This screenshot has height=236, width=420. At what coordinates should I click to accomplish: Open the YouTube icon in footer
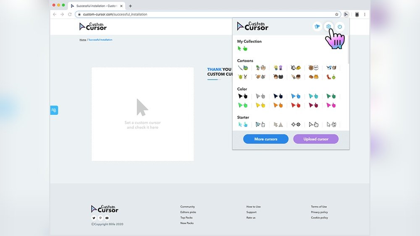pyautogui.click(x=107, y=218)
